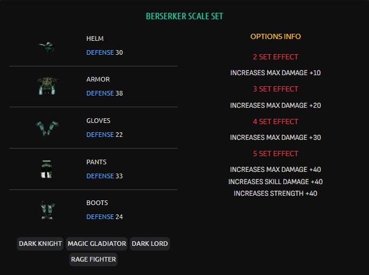This screenshot has width=369, height=275.
Task: Click the Berserker Scale armor icon
Action: (46, 86)
